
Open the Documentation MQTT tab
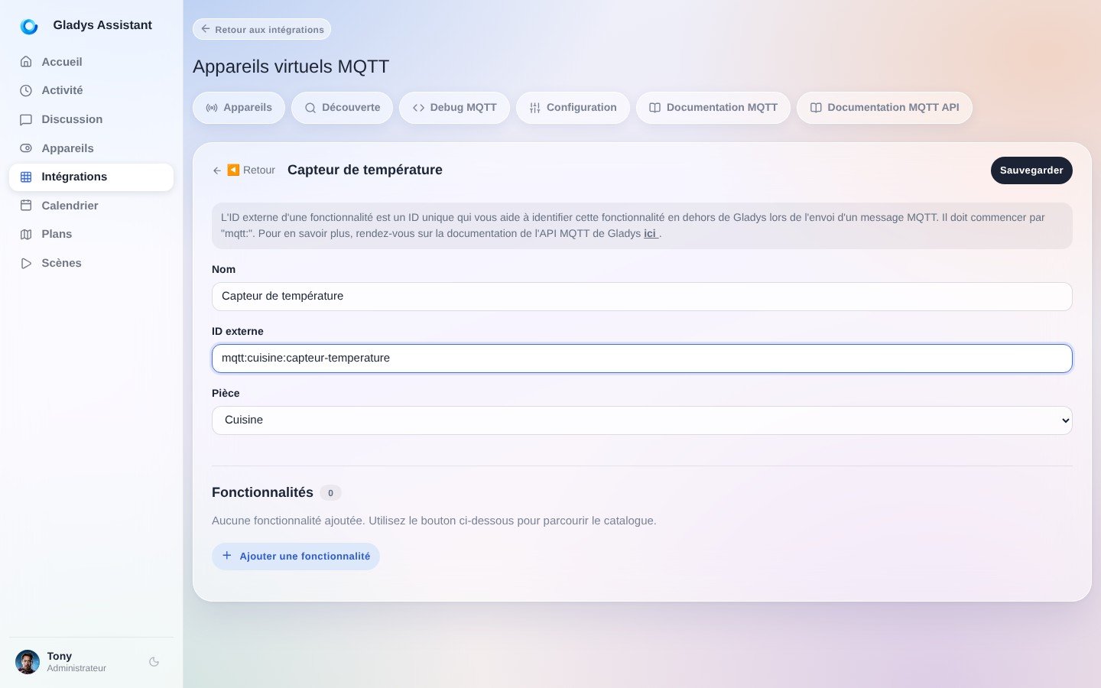coord(713,108)
